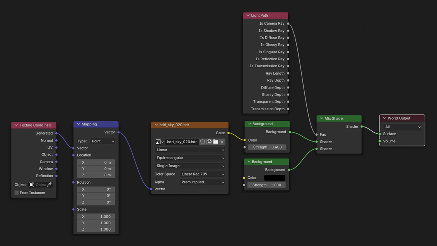Image resolution: width=437 pixels, height=246 pixels.
Task: Open the Color Space dropdown
Action: [x=202, y=174]
